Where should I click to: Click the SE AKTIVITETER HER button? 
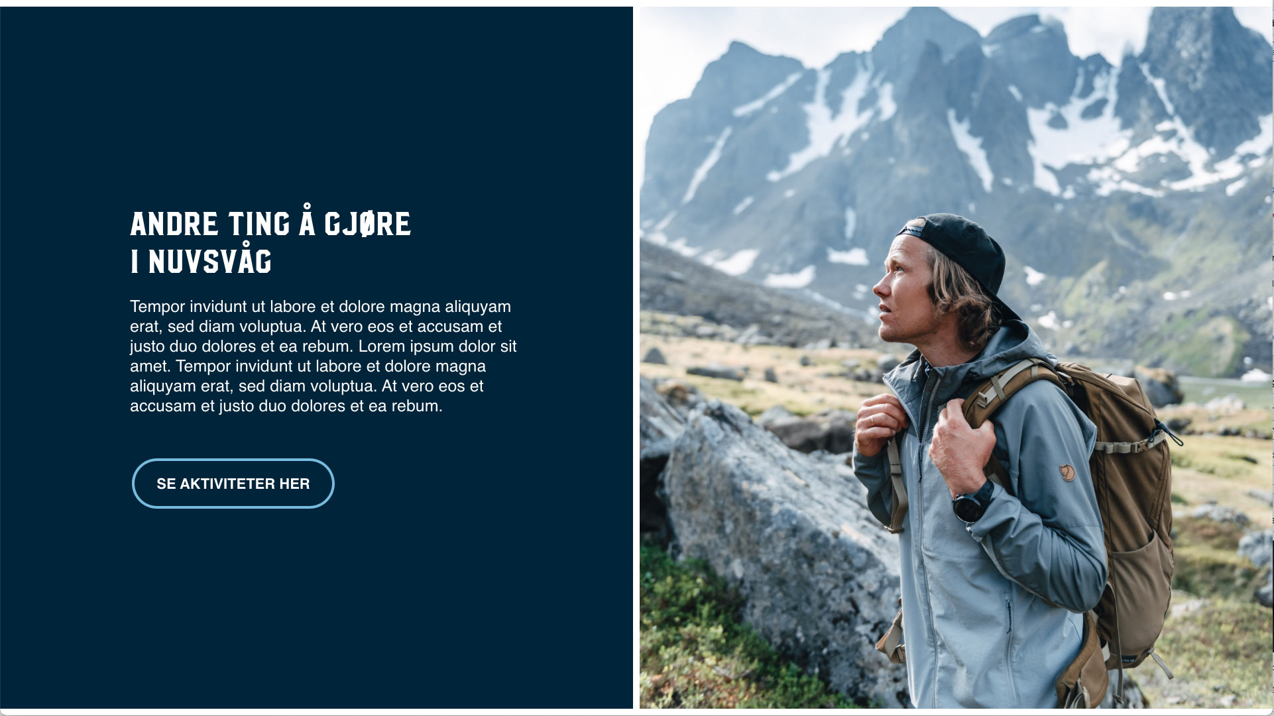233,484
